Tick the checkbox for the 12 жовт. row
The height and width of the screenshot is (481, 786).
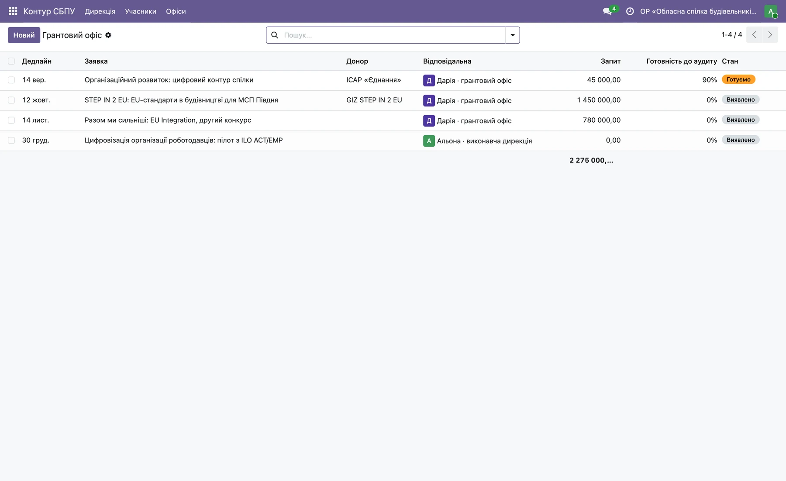coord(11,100)
